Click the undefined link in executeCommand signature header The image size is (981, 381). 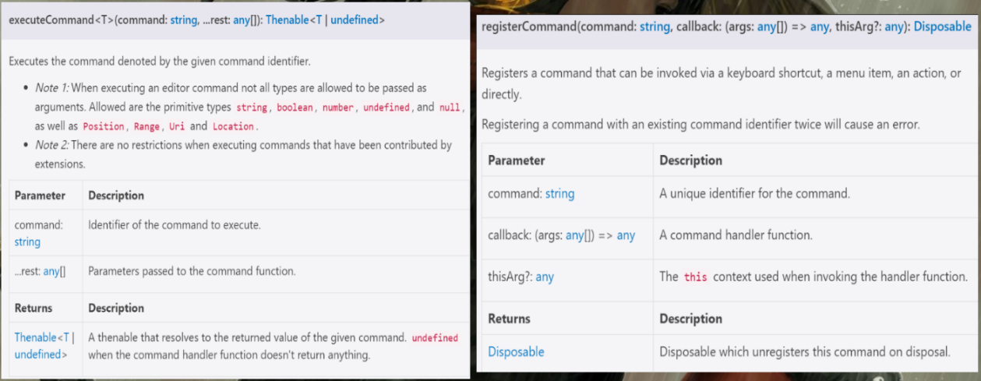(x=355, y=19)
